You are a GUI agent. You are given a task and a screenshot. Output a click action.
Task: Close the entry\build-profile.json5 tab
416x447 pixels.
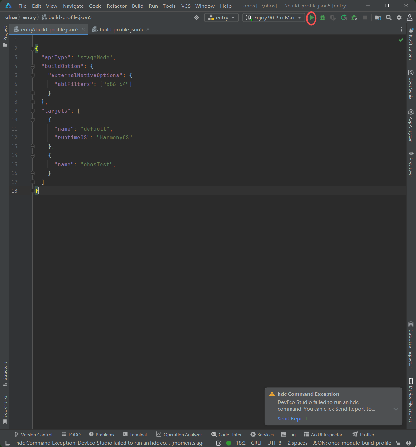pyautogui.click(x=83, y=29)
